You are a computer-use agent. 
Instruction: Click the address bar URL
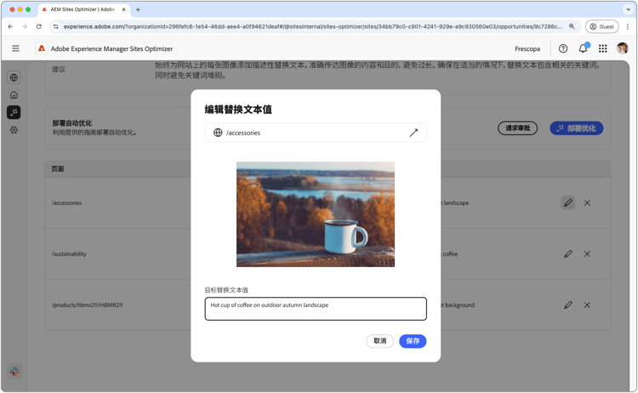[x=312, y=26]
